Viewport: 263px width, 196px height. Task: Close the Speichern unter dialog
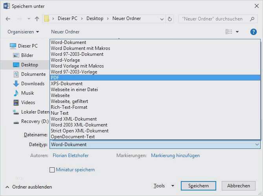(257, 6)
